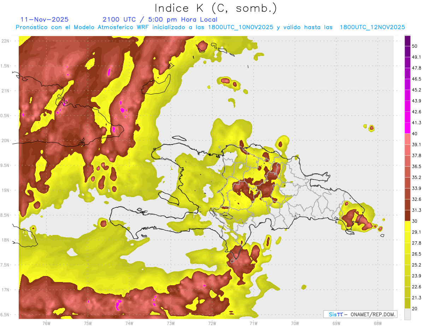
Task: Click the "21N" latitude label
Action: click(5, 91)
